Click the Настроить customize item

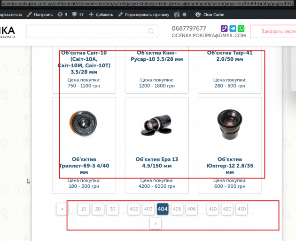(x=39, y=15)
